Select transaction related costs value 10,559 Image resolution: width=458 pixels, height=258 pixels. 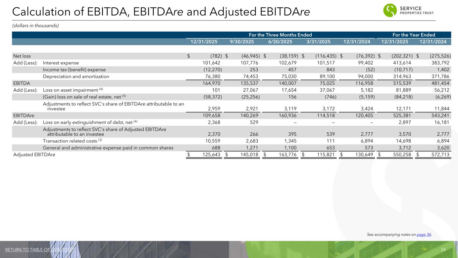(x=212, y=141)
